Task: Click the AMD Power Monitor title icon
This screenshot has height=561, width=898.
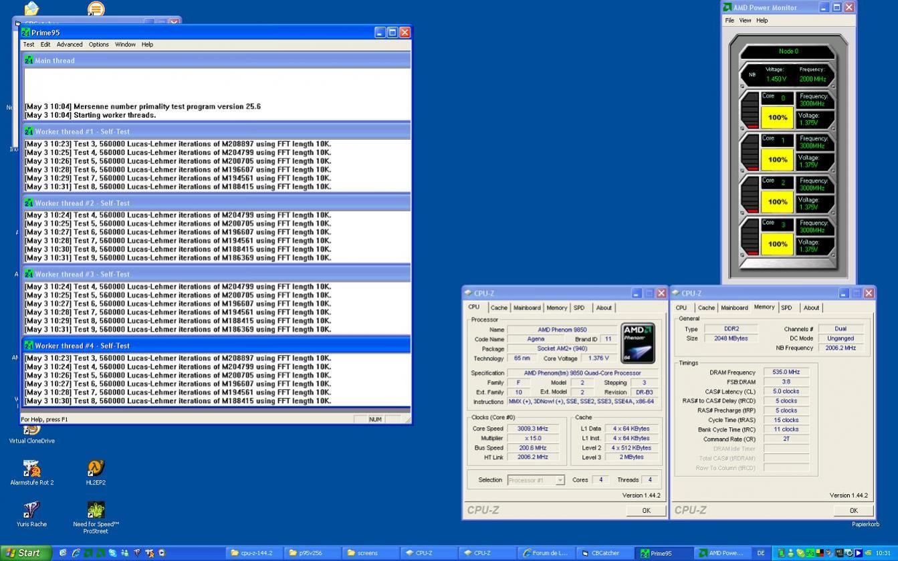Action: point(727,7)
